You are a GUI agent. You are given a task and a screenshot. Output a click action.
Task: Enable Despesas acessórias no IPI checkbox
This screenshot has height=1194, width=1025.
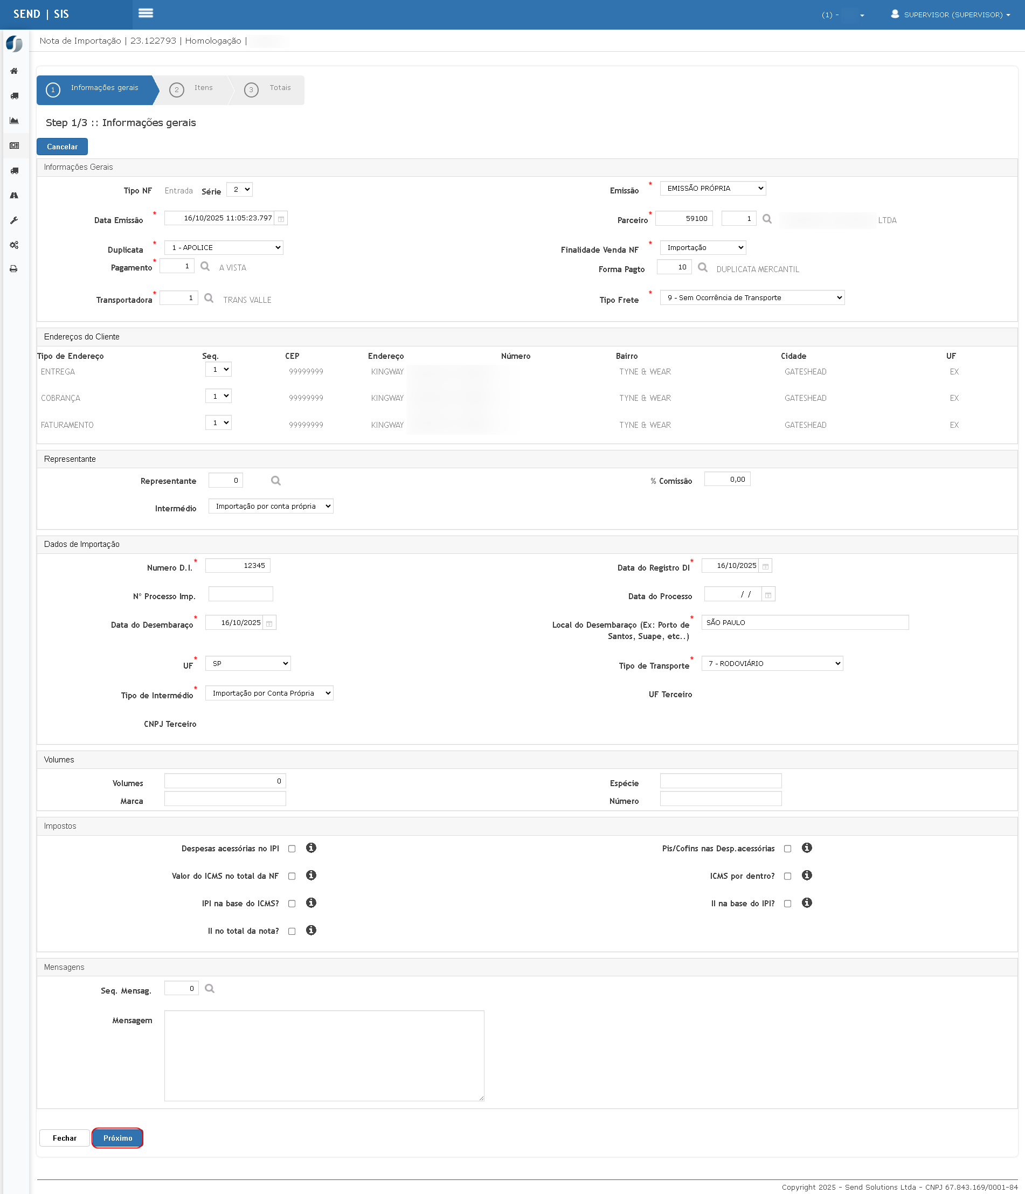[292, 849]
